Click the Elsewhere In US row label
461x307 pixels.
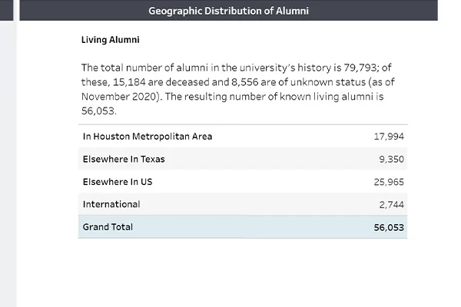pos(120,182)
